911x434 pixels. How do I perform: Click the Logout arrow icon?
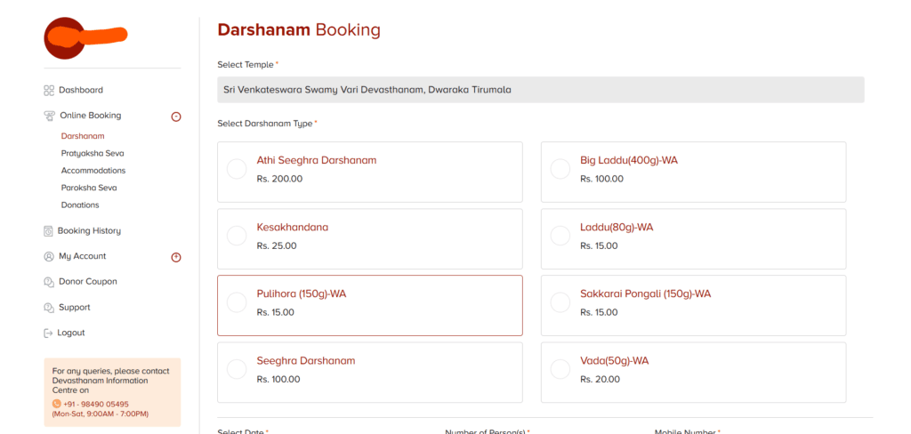coord(49,333)
